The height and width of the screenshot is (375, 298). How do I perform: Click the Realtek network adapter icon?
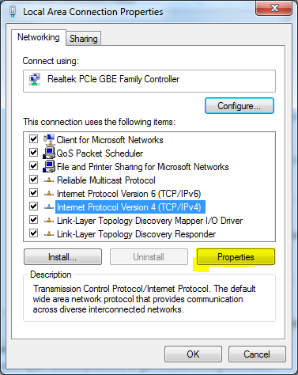(35, 79)
